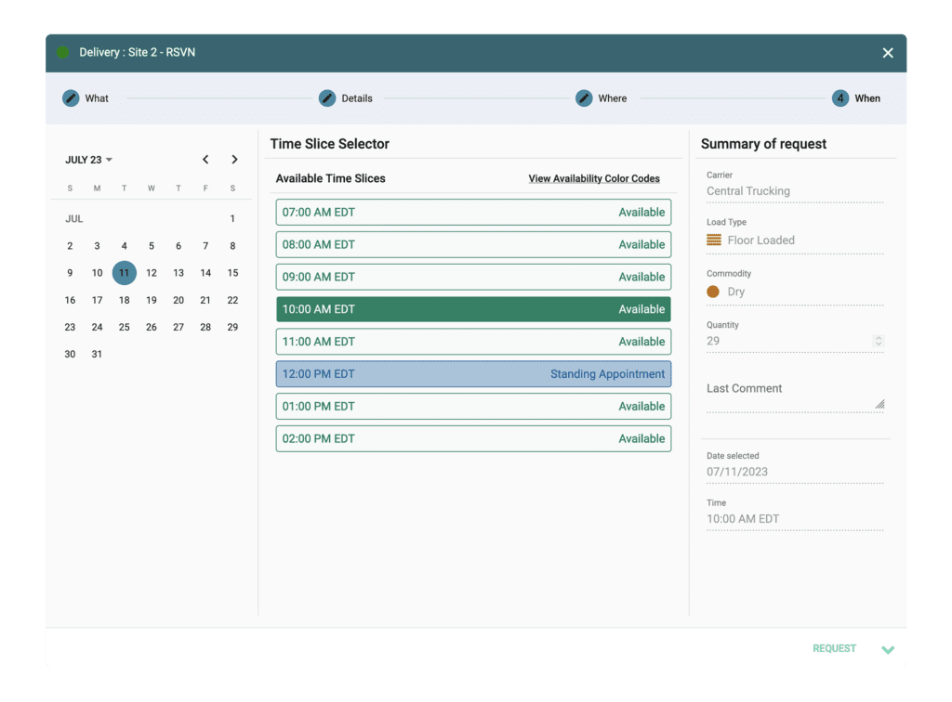
Task: Close the Delivery dialog with X icon
Action: (x=888, y=53)
